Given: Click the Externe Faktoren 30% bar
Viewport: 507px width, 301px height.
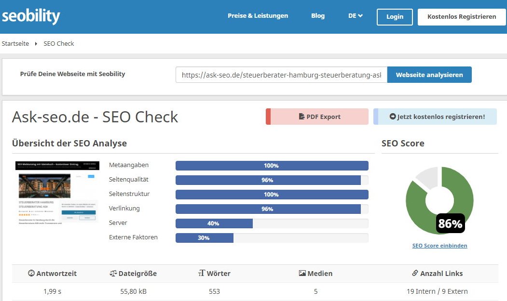Looking at the screenshot, I should click(272, 238).
